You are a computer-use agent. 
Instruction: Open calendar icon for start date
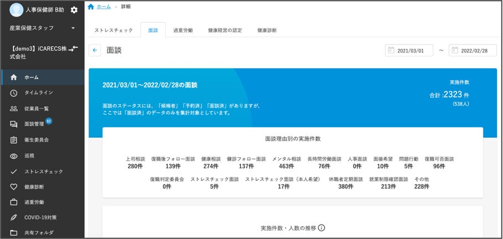click(391, 50)
